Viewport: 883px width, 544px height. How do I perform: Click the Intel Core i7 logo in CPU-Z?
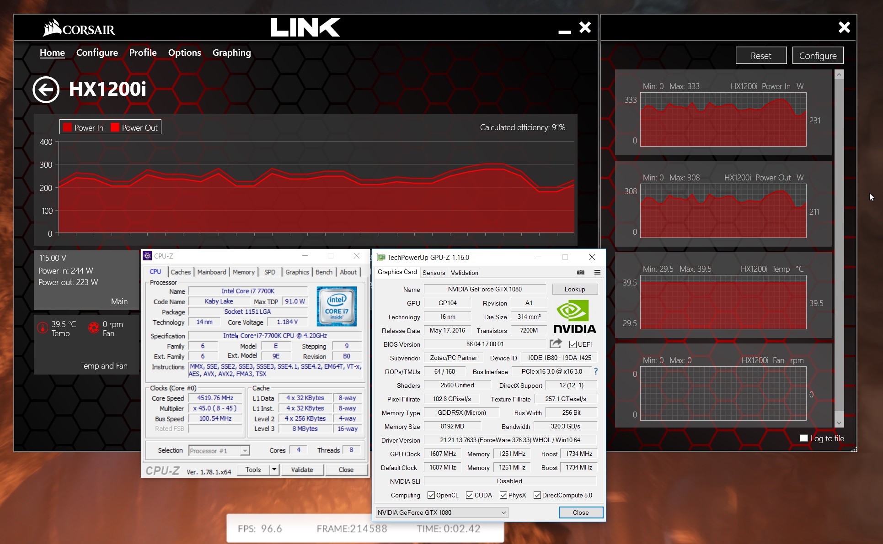click(337, 306)
